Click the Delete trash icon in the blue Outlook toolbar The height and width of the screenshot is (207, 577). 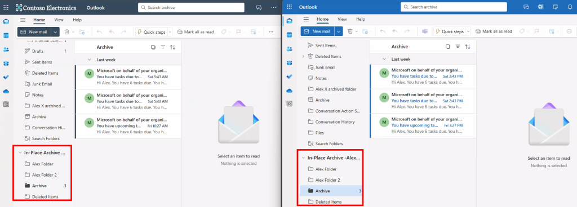pos(350,31)
